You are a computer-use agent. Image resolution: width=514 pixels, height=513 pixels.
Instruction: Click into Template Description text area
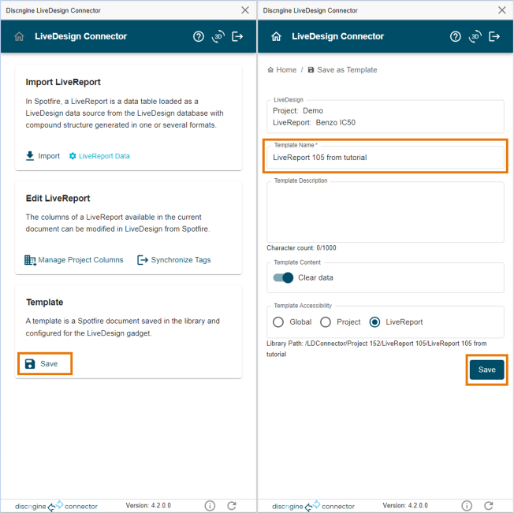385,212
